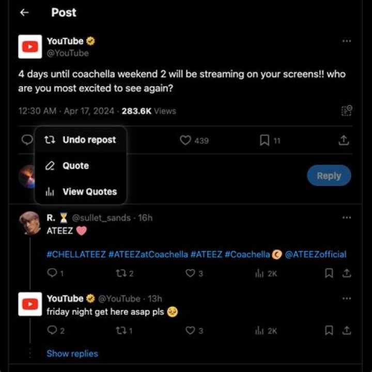The width and height of the screenshot is (372, 372).
Task: Open more options on the sullet_sands reply
Action: [x=347, y=218]
